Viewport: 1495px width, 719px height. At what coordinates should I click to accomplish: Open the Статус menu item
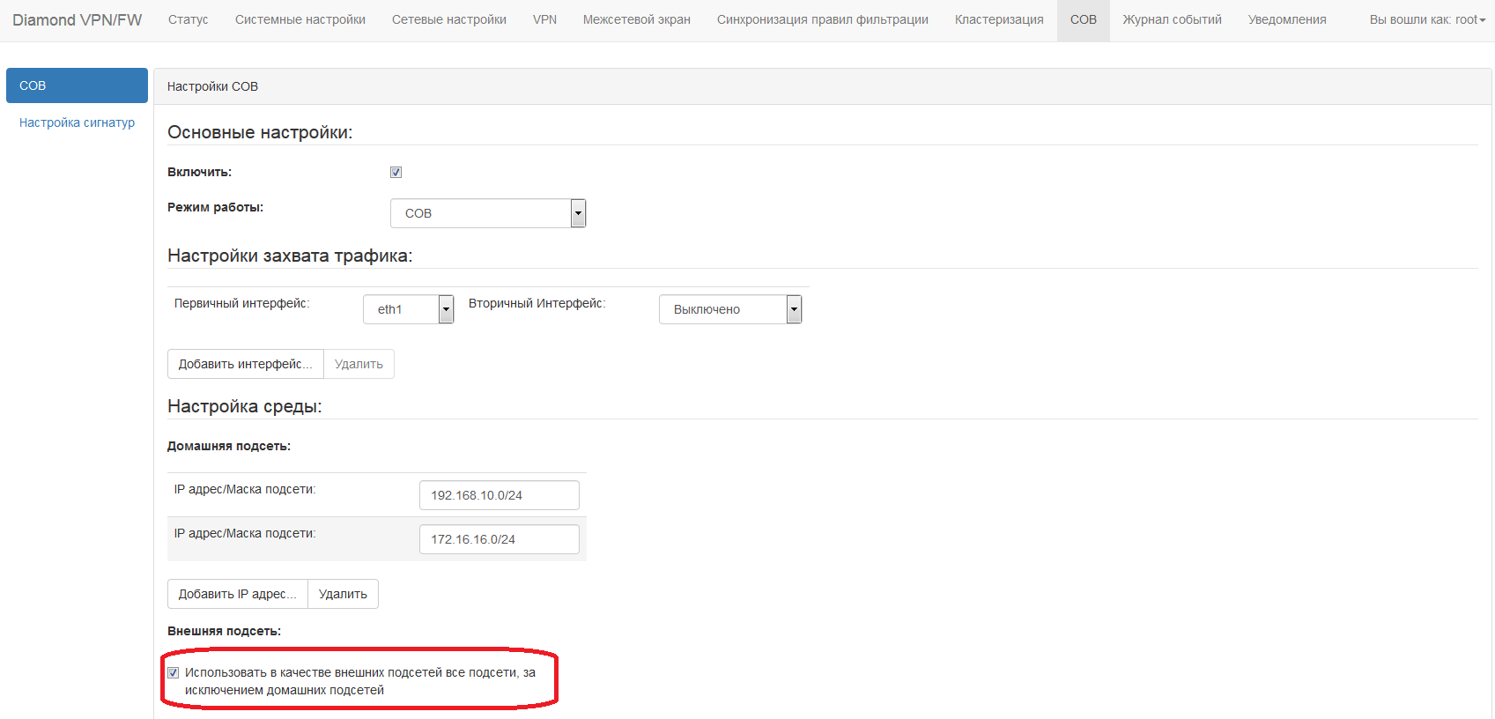(x=188, y=19)
